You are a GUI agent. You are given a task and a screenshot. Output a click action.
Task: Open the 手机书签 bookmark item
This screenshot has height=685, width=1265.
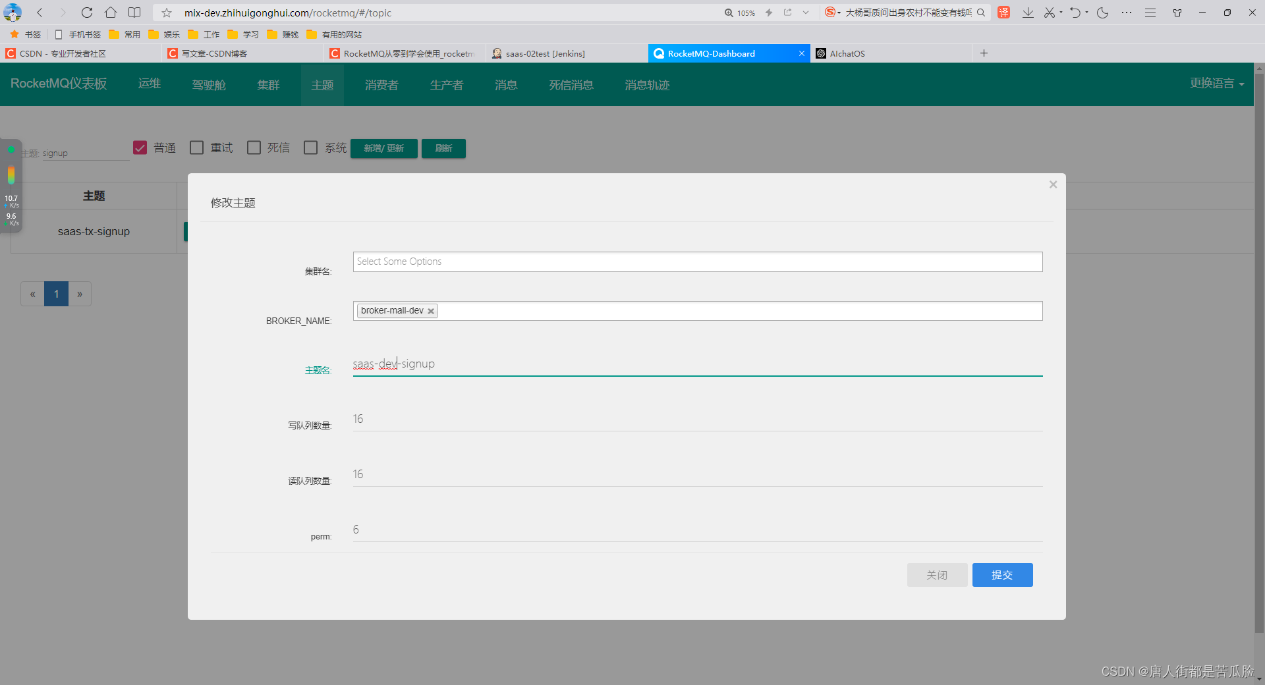tap(78, 34)
